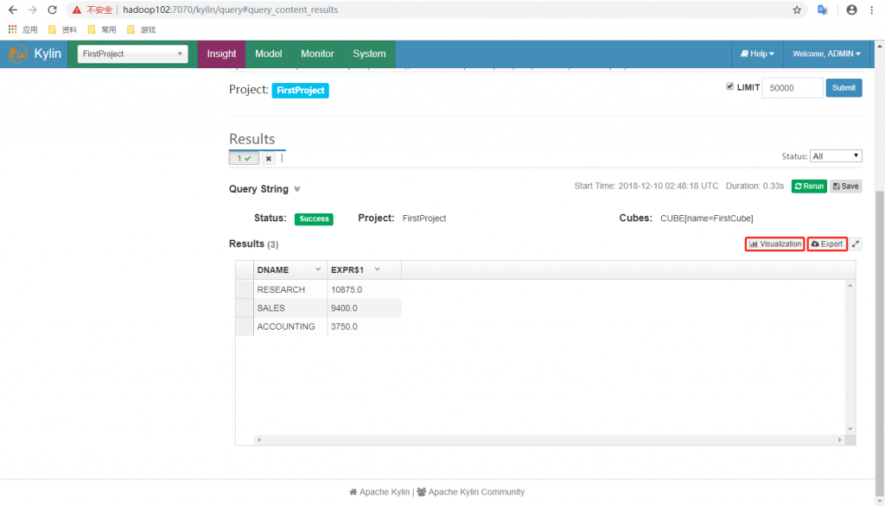Open the Welcome, ADMIN user menu
Screen dimensions: 885x506
tap(826, 54)
